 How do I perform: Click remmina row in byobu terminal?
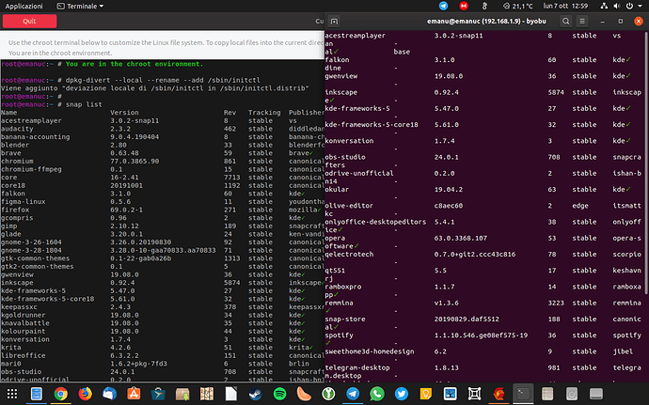tap(485, 303)
